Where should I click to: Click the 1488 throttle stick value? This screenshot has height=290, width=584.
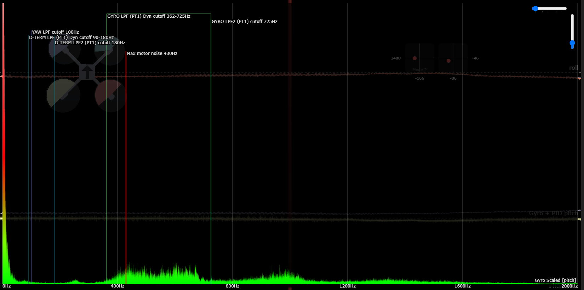(x=396, y=58)
